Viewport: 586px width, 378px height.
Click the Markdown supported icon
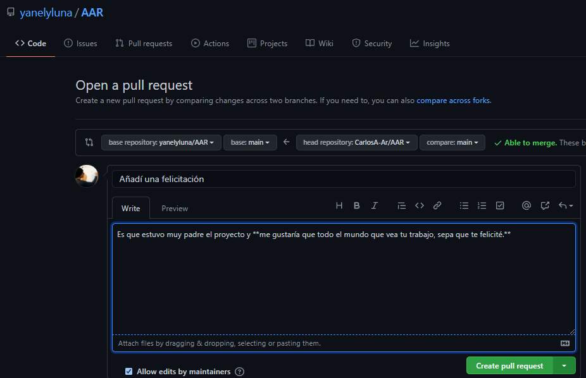point(565,343)
